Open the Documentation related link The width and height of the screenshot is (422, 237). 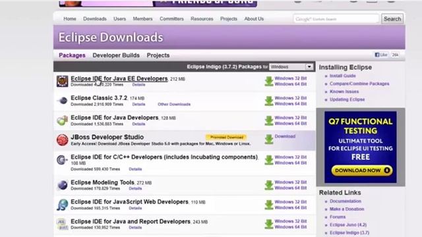tap(346, 201)
